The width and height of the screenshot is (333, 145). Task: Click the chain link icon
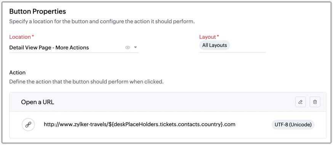[x=28, y=125]
